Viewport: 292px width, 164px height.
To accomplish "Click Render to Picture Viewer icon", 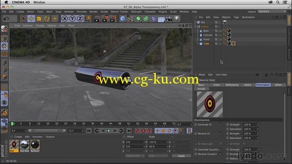I will (x=105, y=19).
